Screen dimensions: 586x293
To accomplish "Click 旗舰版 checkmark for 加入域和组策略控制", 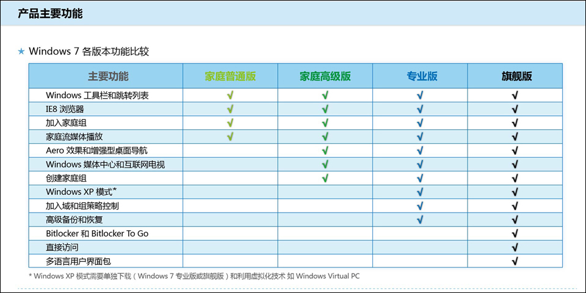I will pos(515,205).
